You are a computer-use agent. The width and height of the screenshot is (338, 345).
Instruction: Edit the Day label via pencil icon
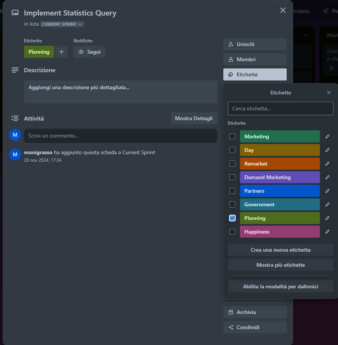pyautogui.click(x=327, y=150)
